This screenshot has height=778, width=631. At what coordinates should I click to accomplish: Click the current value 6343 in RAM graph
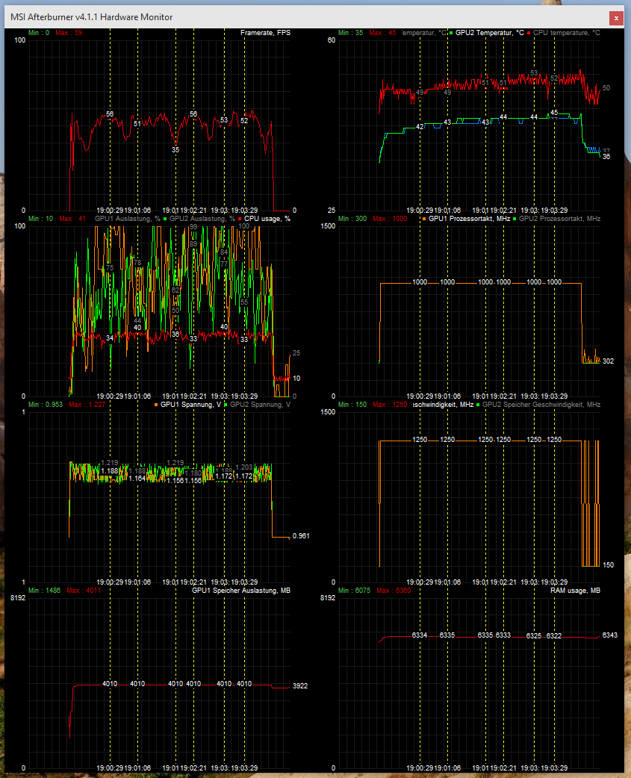609,635
